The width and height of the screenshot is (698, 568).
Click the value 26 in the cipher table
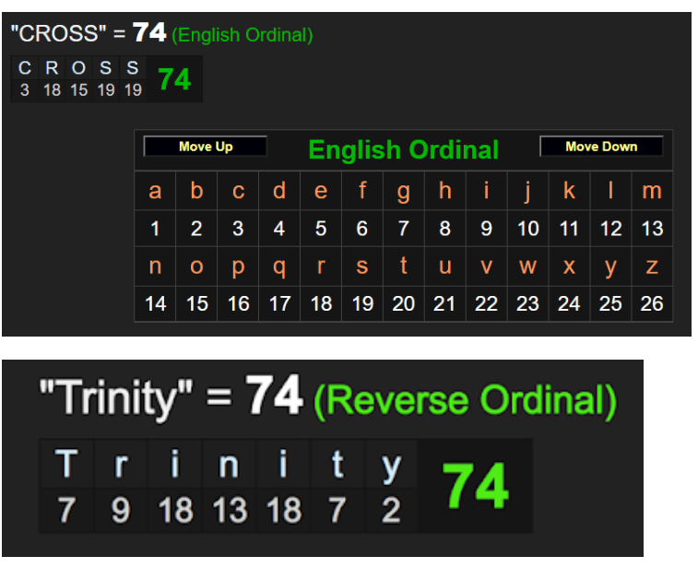click(652, 303)
